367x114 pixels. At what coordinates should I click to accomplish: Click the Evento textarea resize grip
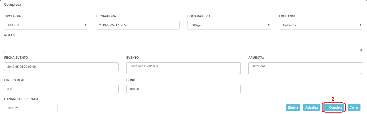pos(239,73)
